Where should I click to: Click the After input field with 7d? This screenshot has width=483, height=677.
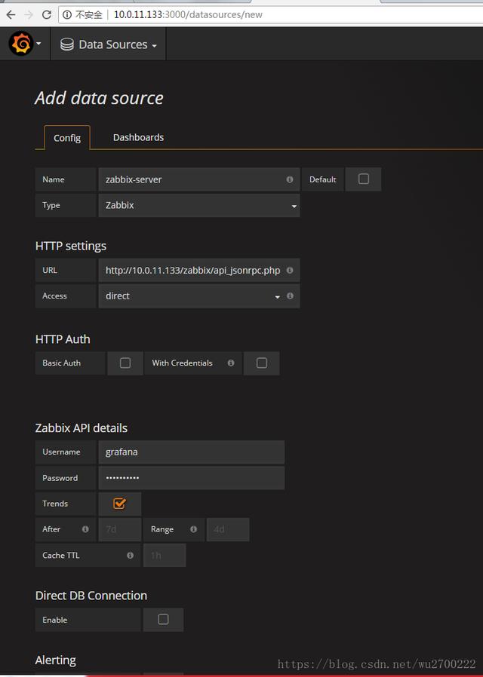(120, 529)
